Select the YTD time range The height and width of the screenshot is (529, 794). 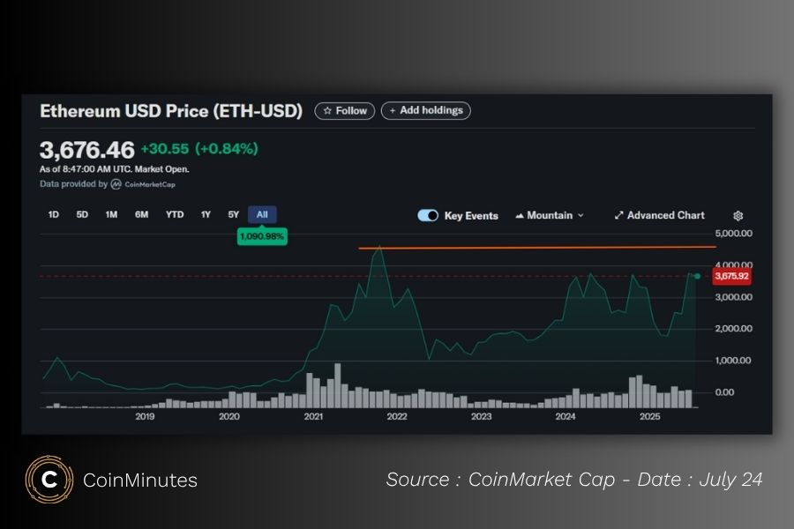(175, 214)
